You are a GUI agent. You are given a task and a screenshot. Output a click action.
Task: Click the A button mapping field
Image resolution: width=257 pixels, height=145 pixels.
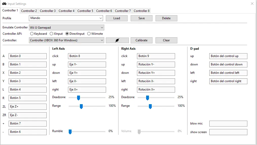[x=28, y=56]
